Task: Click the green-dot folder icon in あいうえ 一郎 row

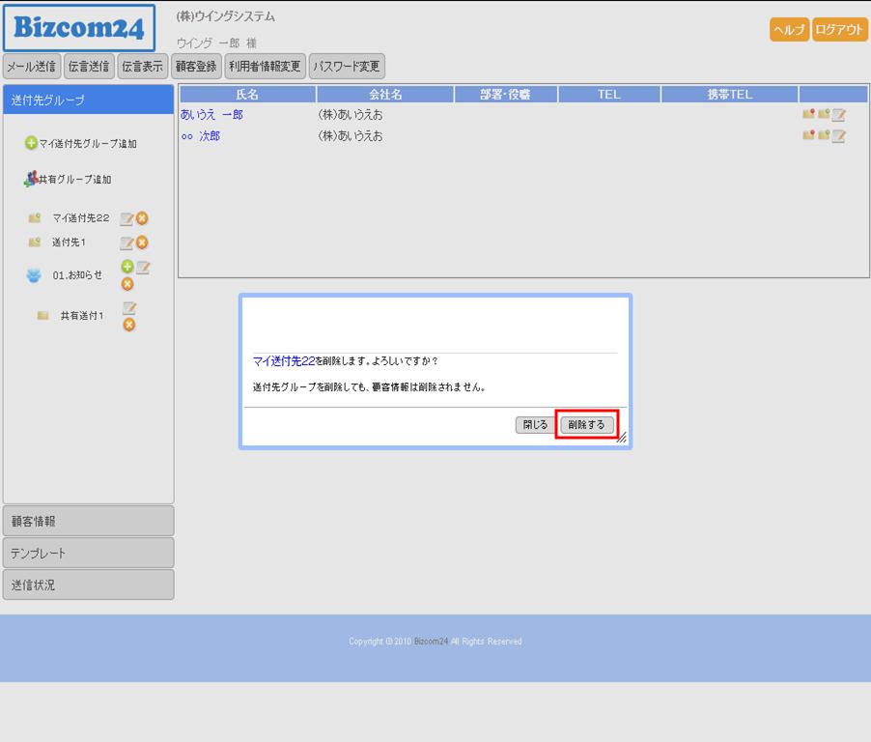Action: click(824, 115)
